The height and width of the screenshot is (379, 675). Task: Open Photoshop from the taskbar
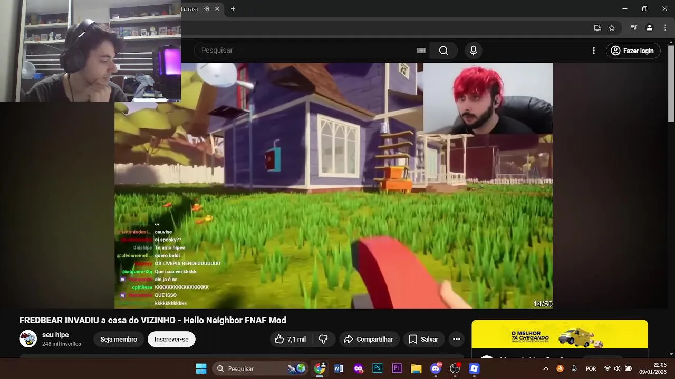coord(378,368)
